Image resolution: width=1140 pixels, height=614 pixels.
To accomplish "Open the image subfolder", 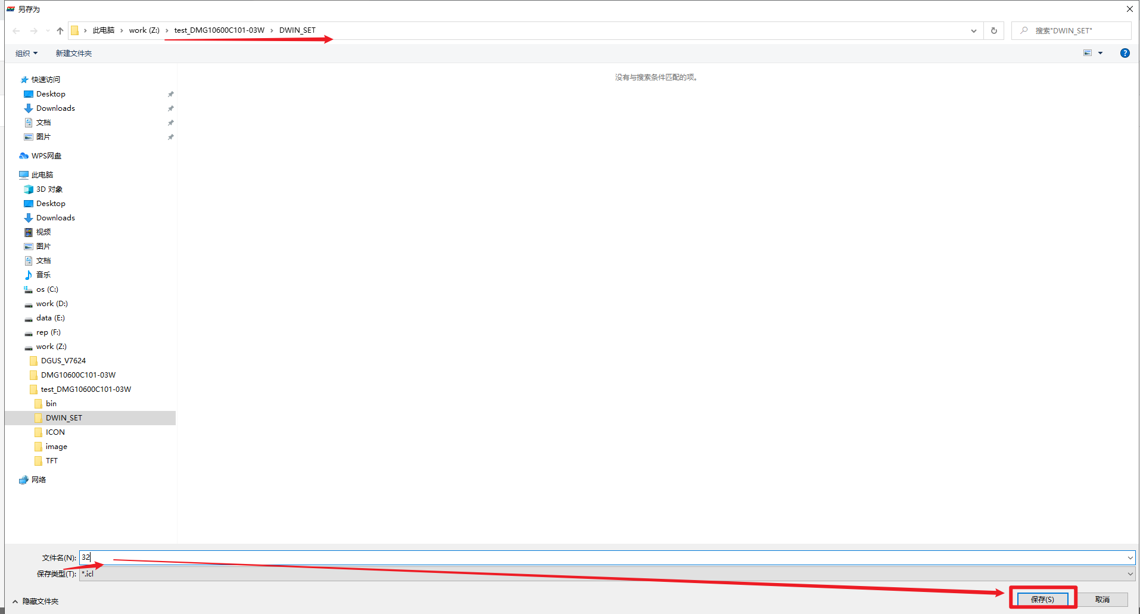I will (56, 447).
